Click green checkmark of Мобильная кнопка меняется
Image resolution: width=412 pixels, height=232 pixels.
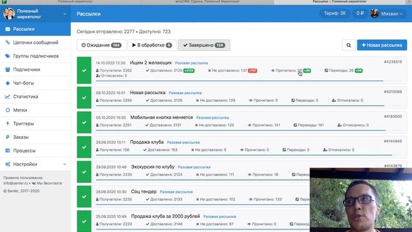pyautogui.click(x=84, y=122)
